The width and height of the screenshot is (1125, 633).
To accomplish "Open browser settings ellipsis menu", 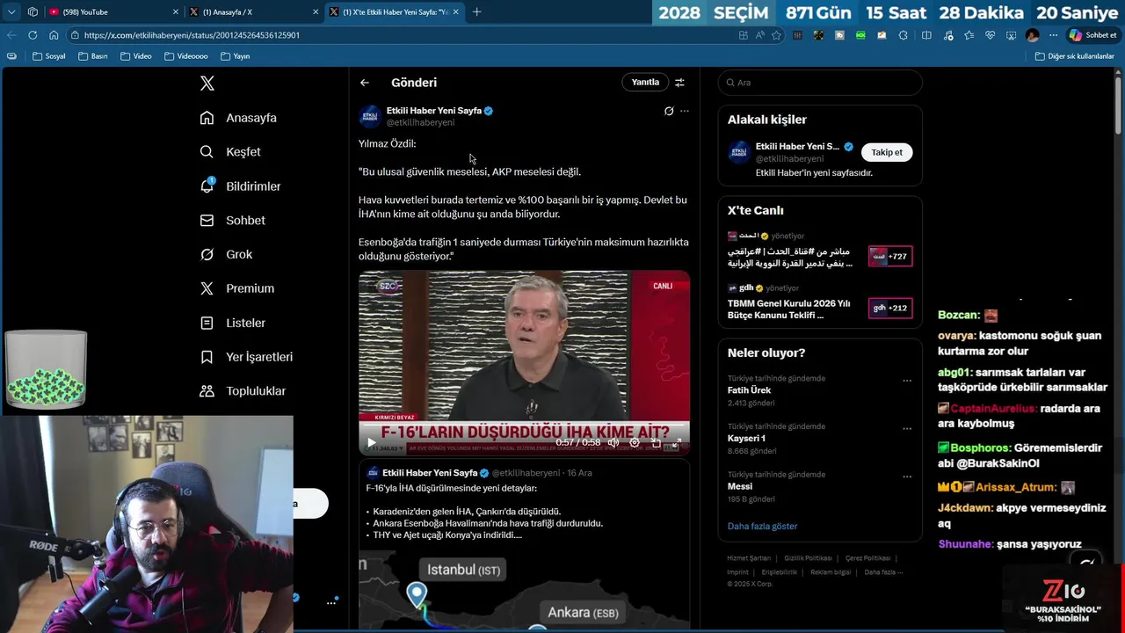I will click(1053, 35).
